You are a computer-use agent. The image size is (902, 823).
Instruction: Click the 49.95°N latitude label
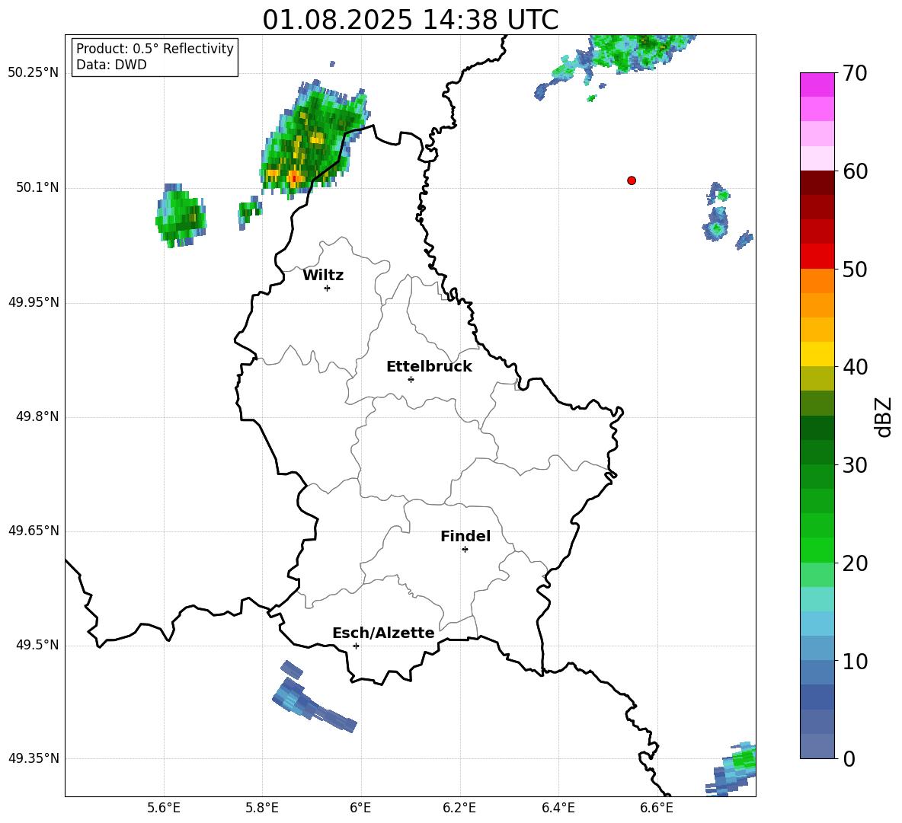click(x=34, y=302)
